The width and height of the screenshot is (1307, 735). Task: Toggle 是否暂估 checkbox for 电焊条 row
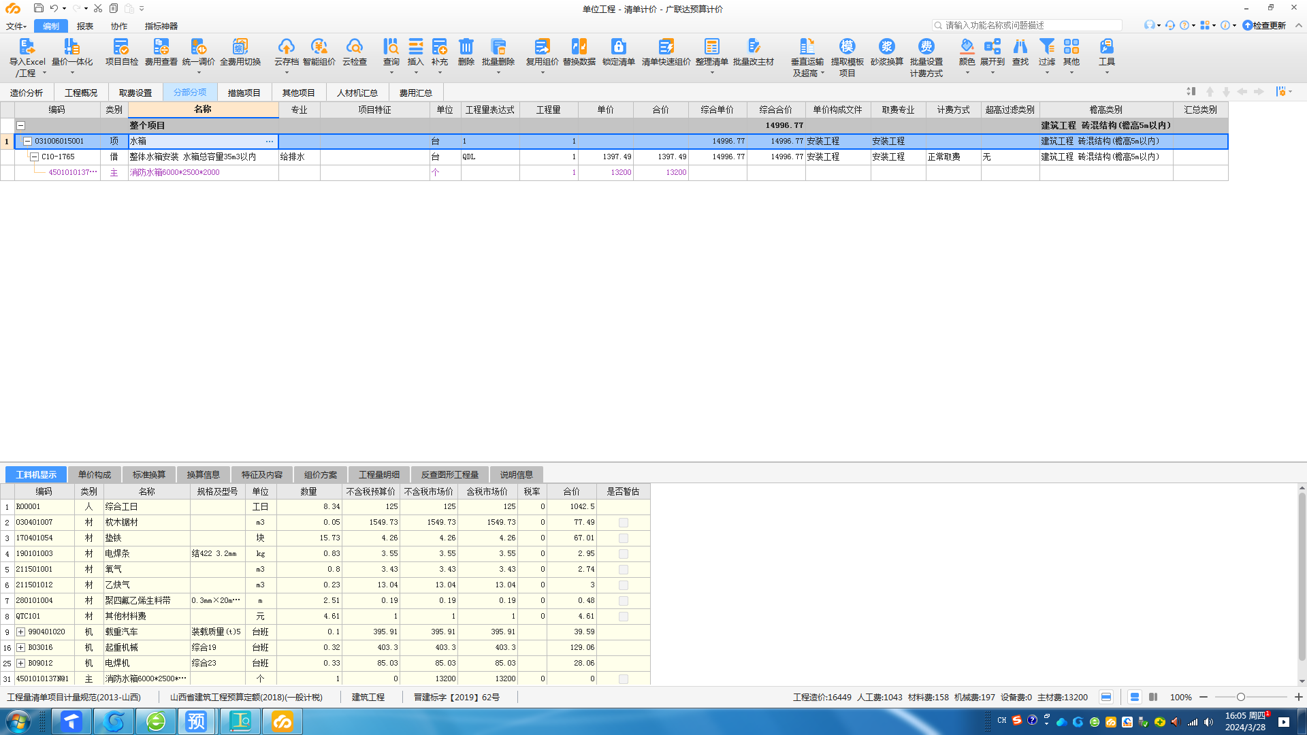pos(623,554)
